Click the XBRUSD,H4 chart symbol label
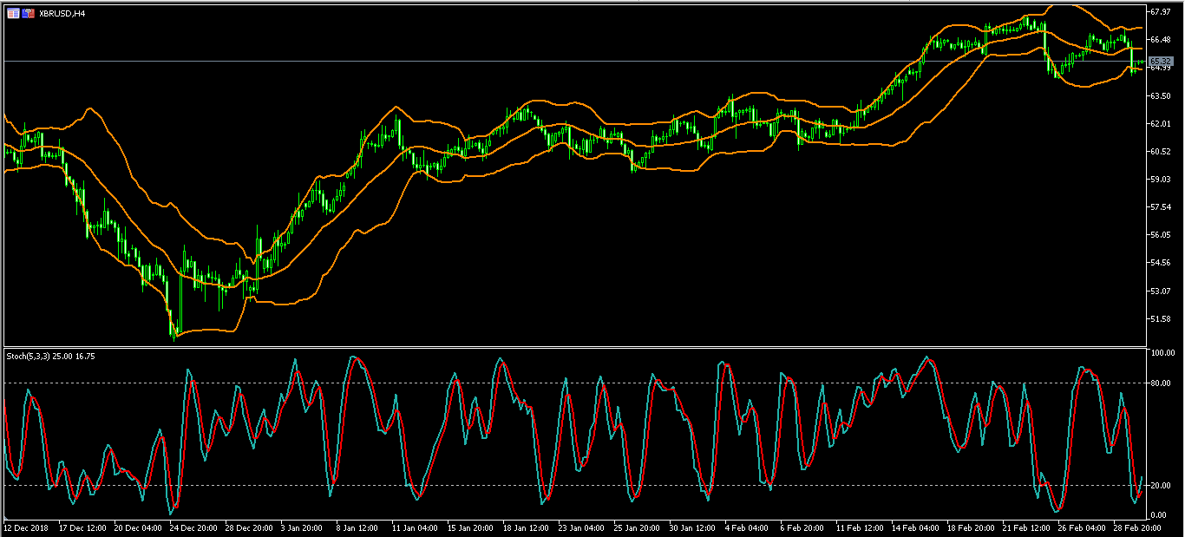Image resolution: width=1185 pixels, height=537 pixels. pos(62,13)
